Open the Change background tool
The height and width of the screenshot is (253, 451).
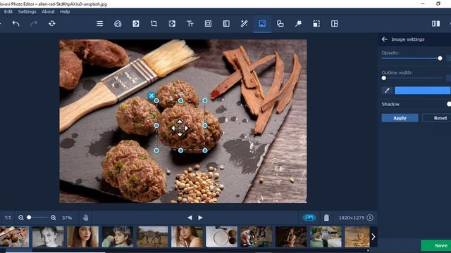click(280, 23)
